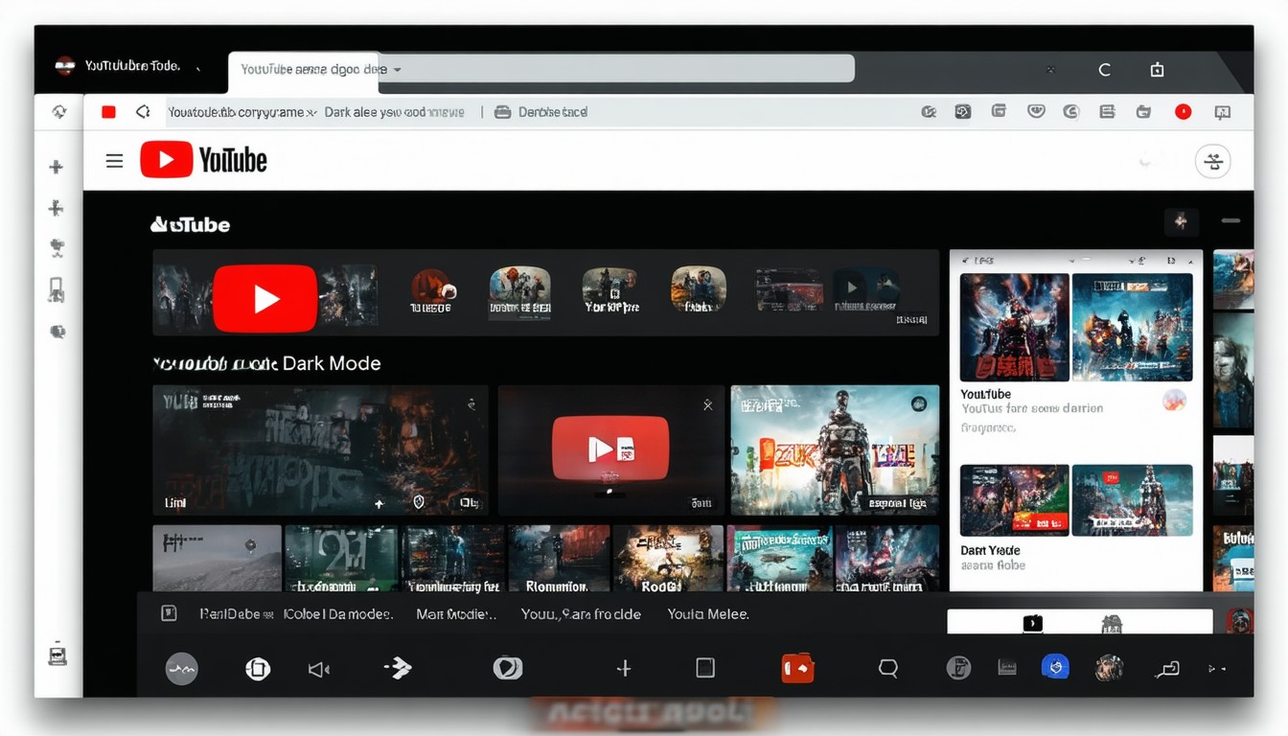Click the plus icon in bottom toolbar
1288x736 pixels.
[624, 669]
